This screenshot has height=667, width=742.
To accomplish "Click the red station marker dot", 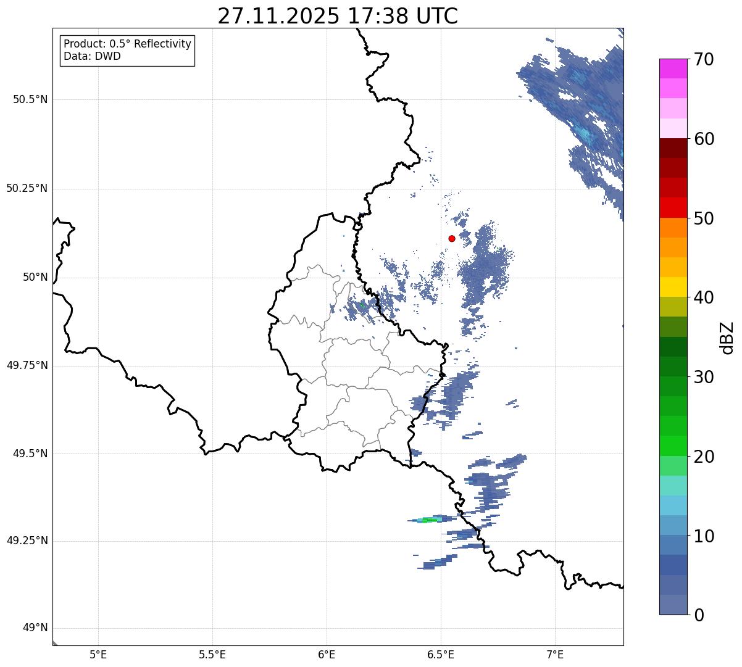I will pos(452,238).
